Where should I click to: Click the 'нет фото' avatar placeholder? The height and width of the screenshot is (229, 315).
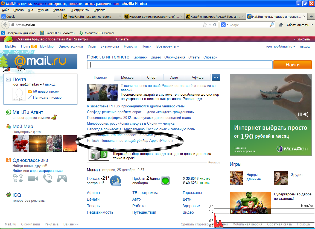(x=19, y=94)
